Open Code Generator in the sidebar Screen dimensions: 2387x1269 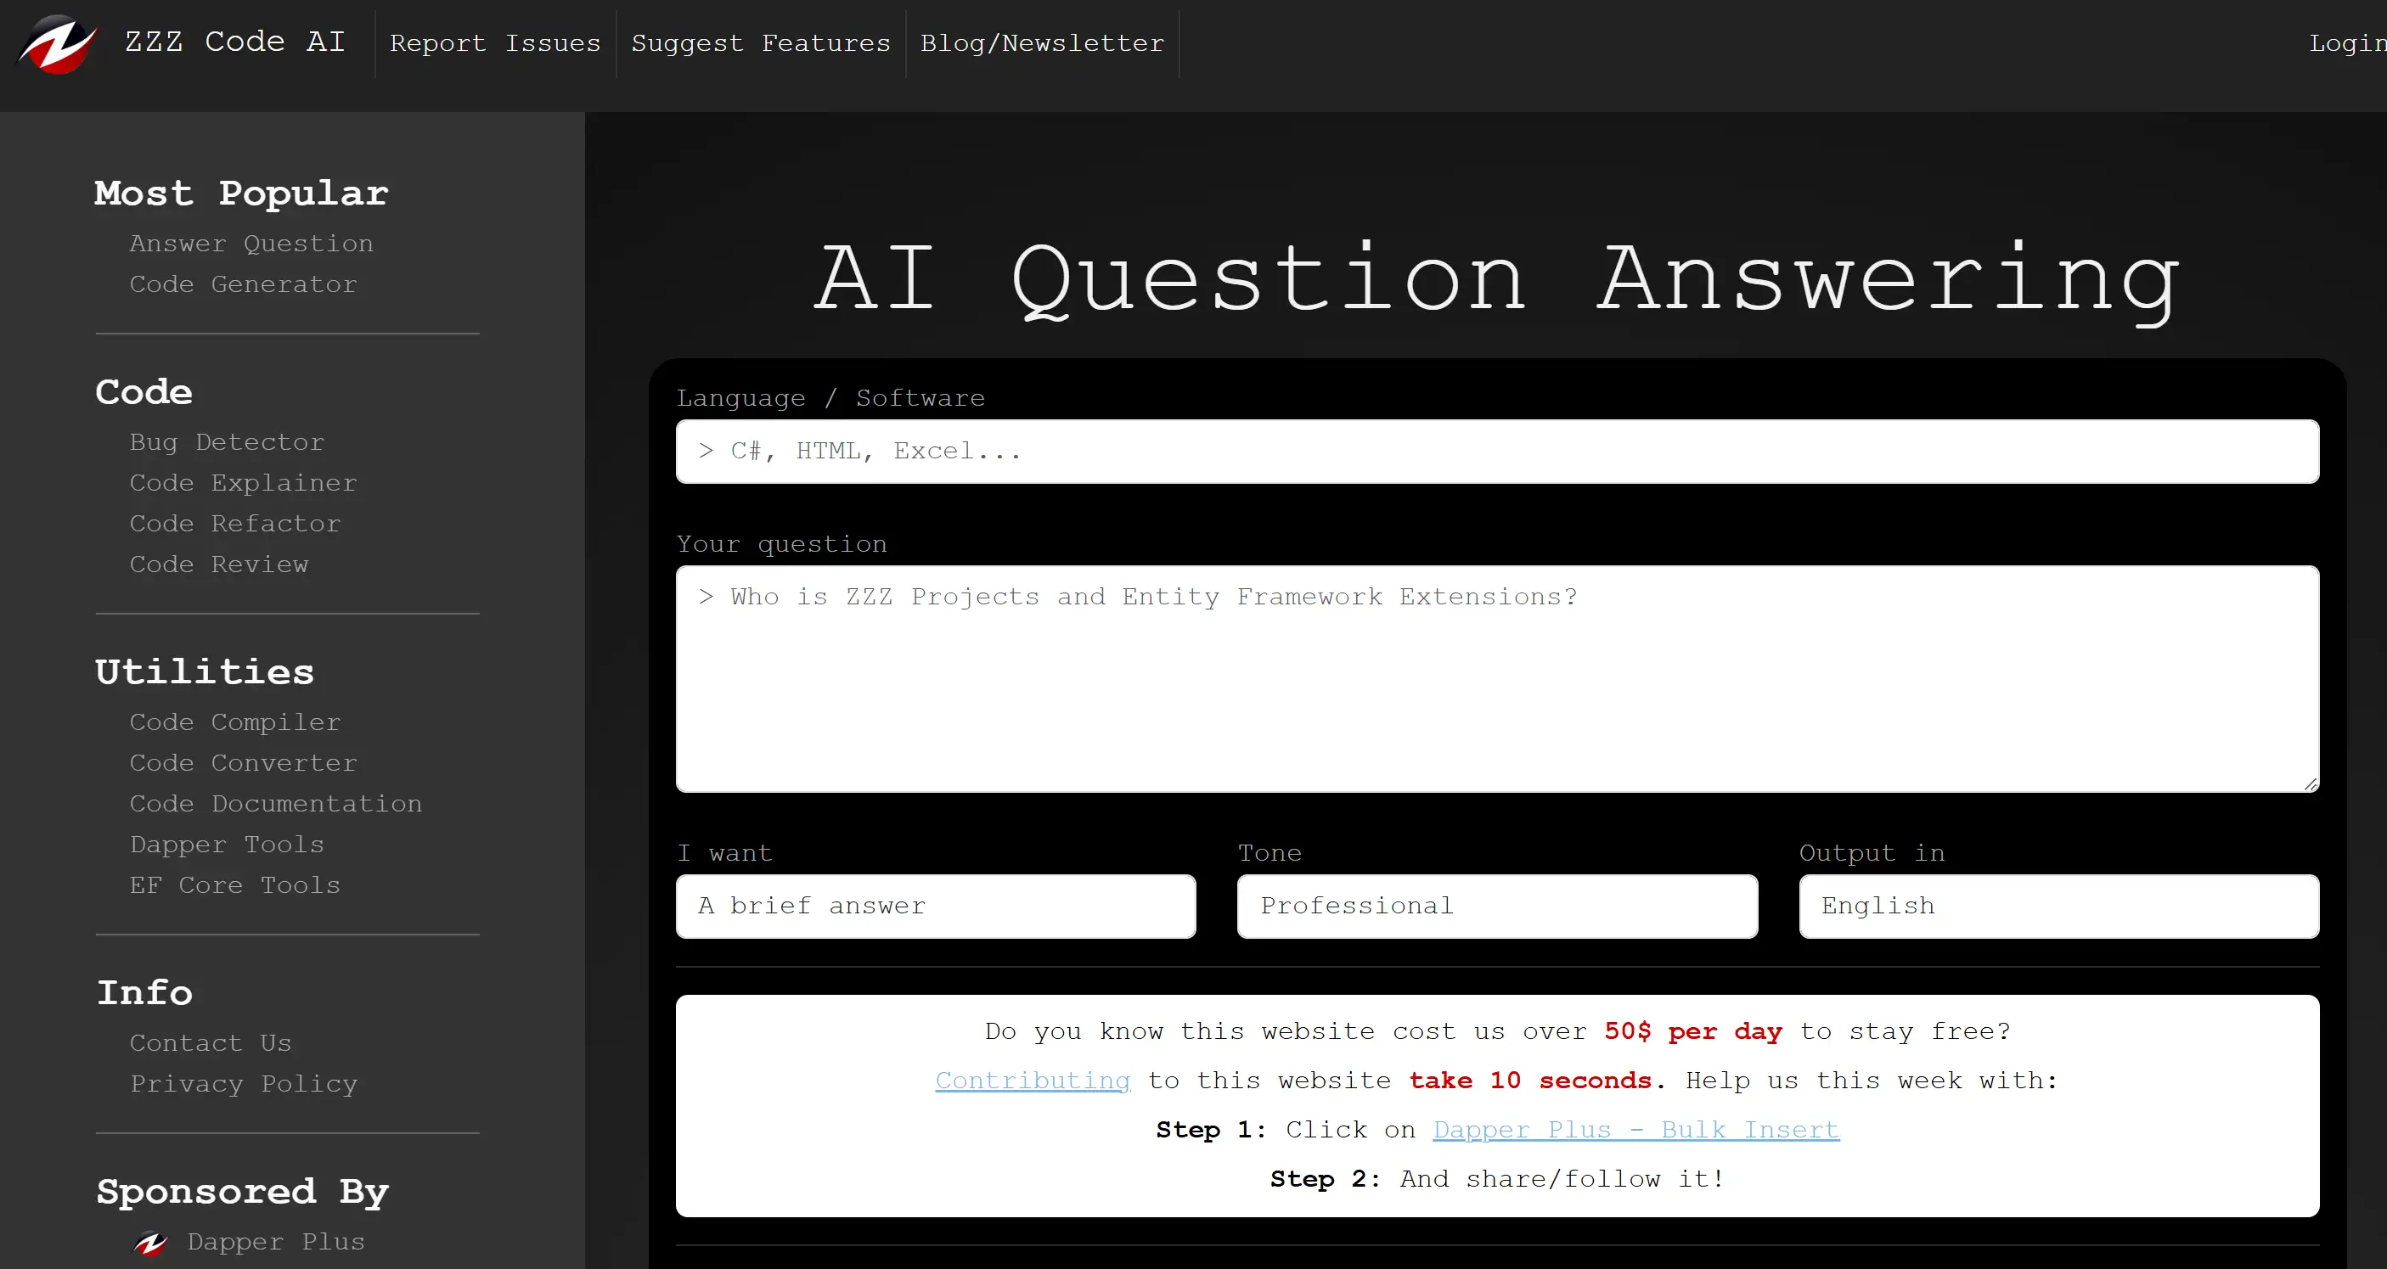[243, 284]
